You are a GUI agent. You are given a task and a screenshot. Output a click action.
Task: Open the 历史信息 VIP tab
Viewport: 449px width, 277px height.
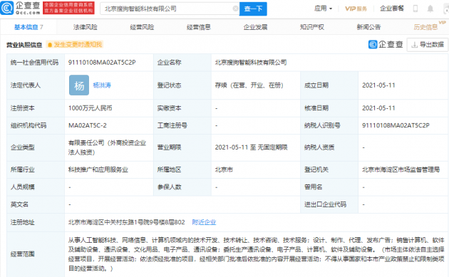tap(425, 27)
